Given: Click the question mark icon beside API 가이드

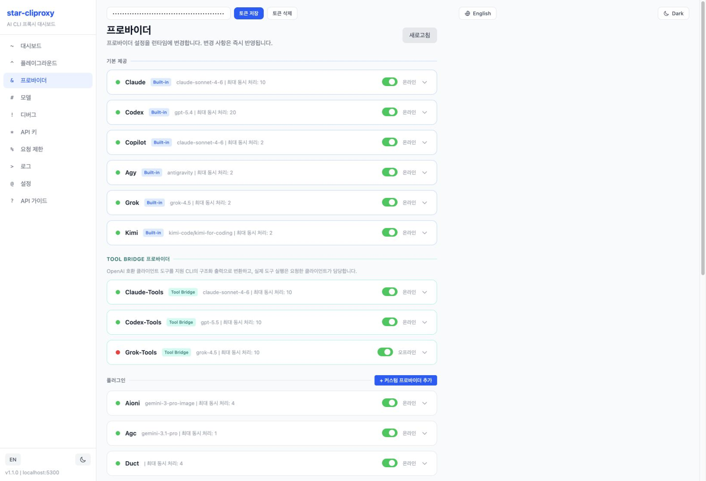Looking at the screenshot, I should click(12, 201).
